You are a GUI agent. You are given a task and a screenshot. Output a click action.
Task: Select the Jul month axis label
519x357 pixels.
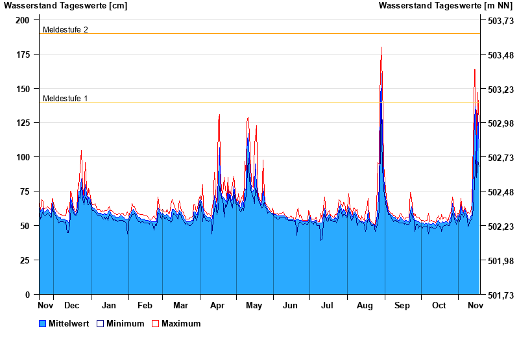click(x=328, y=305)
